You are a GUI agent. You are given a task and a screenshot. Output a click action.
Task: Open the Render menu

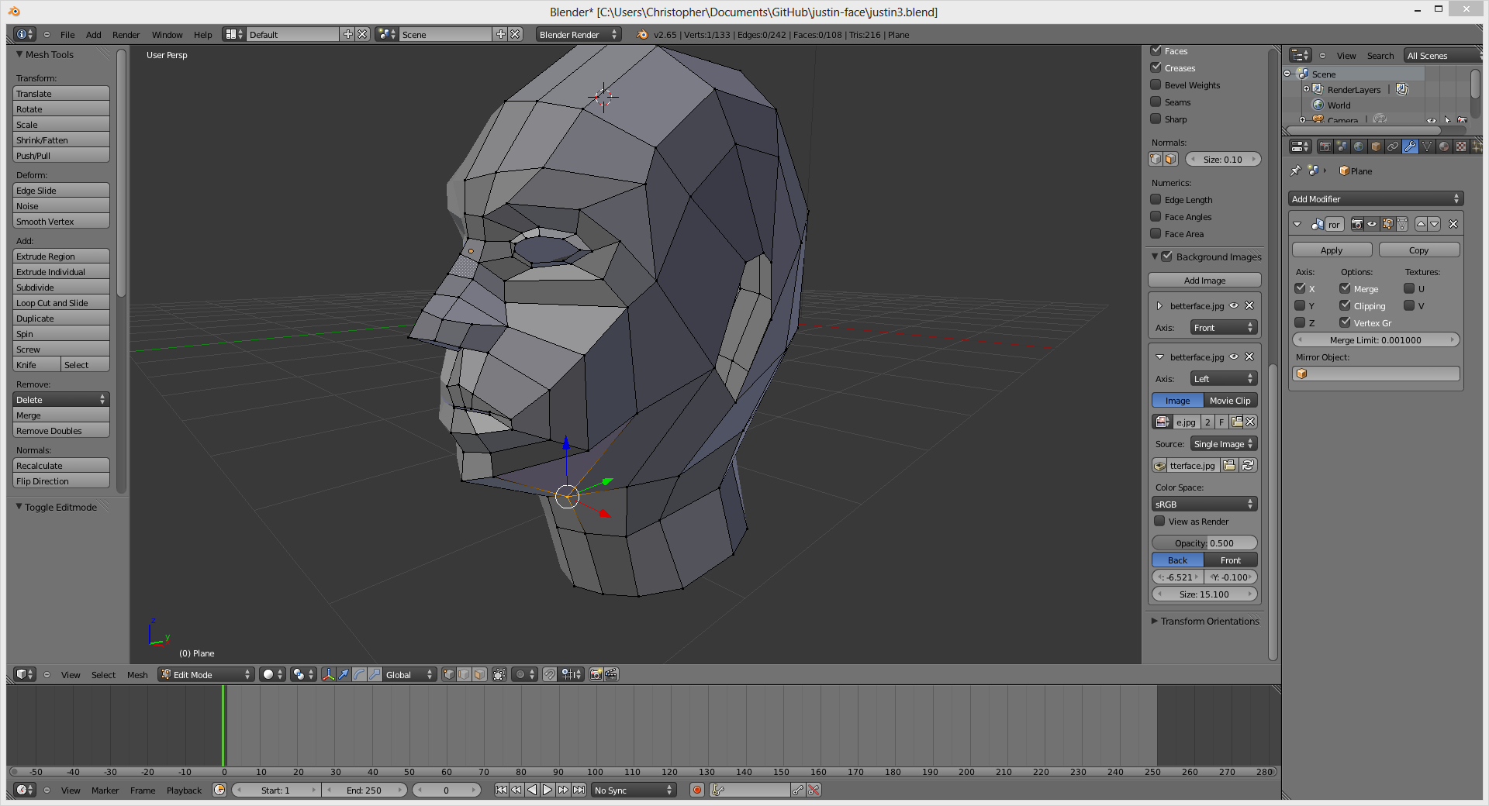coord(126,35)
